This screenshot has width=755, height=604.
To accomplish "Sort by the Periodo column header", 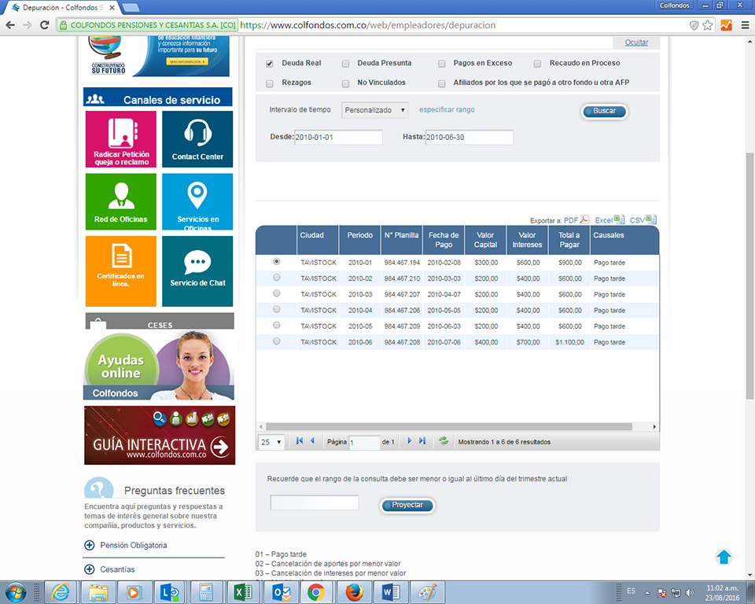I will (360, 235).
